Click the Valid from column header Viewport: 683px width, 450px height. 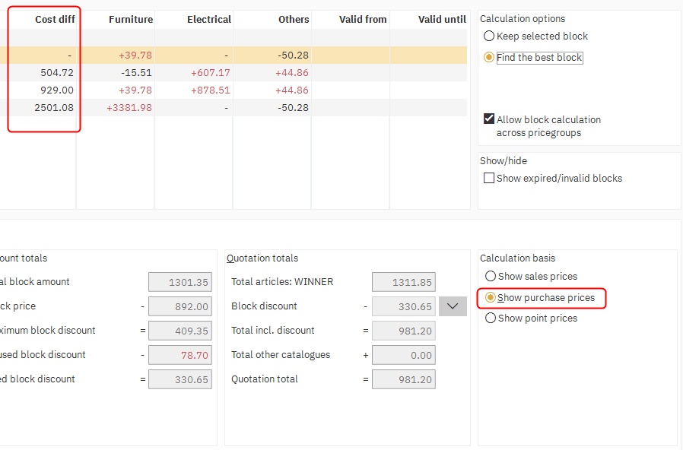coord(363,19)
